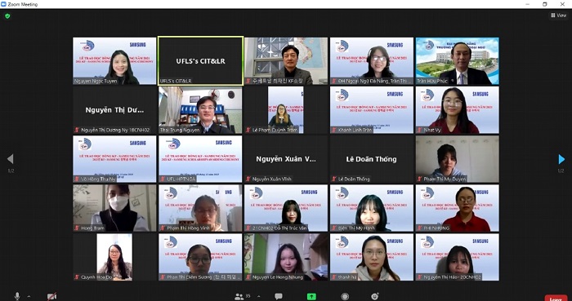Viewport: 572px width, 301px height.
Task: Click the green Share Screen icon
Action: (x=311, y=297)
